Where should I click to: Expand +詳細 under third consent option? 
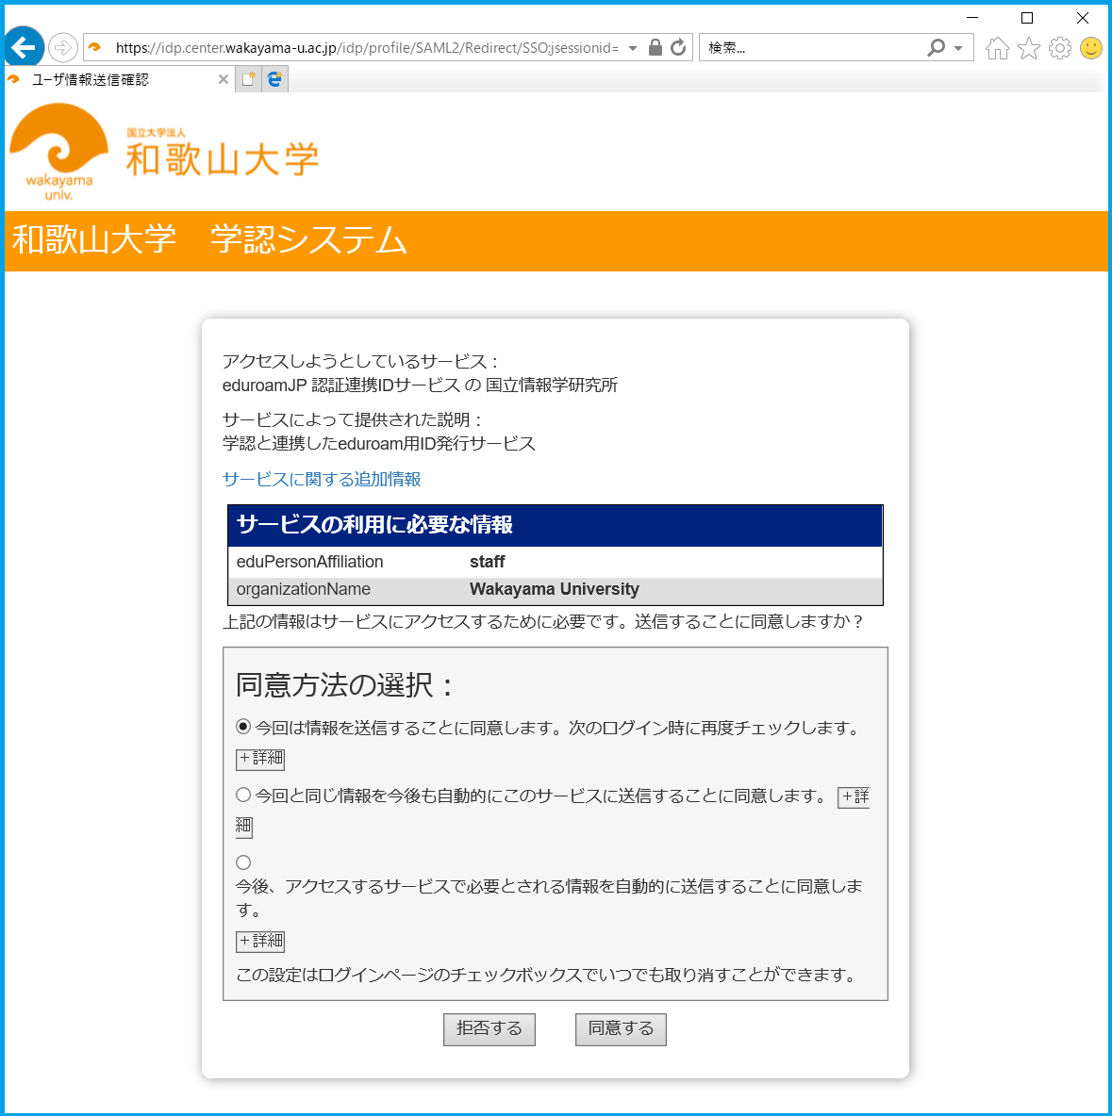pos(260,941)
